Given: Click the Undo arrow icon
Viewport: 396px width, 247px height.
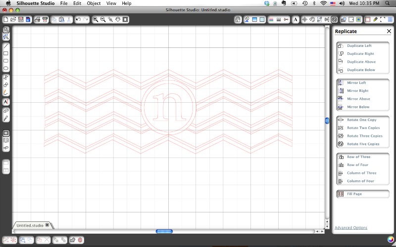Looking at the screenshot, I should (78, 19).
